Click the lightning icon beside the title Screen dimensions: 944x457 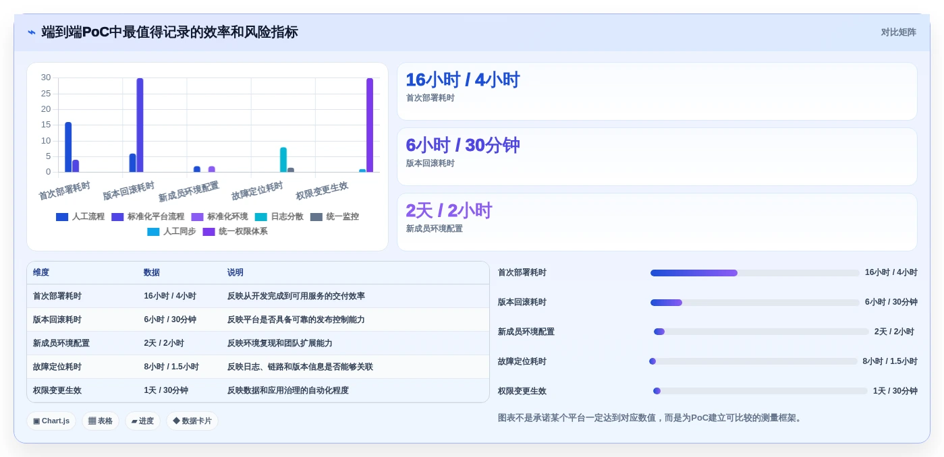pyautogui.click(x=31, y=32)
